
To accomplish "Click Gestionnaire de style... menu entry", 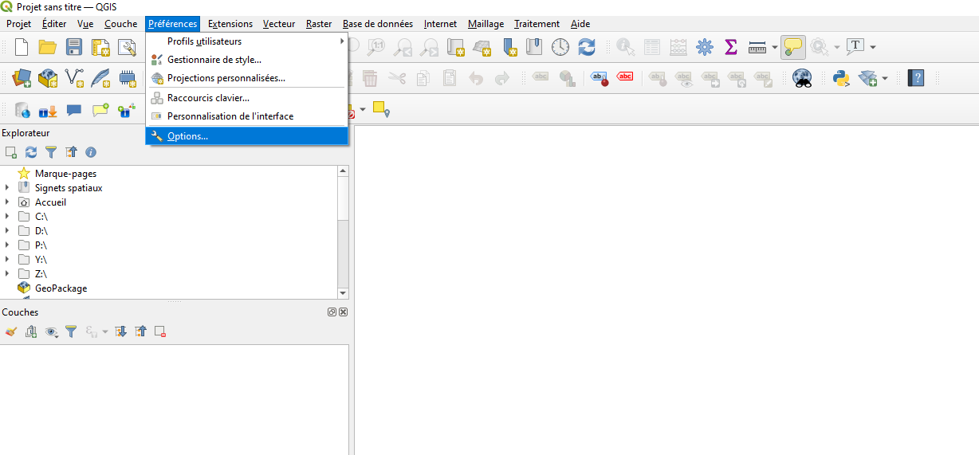I will coord(214,60).
